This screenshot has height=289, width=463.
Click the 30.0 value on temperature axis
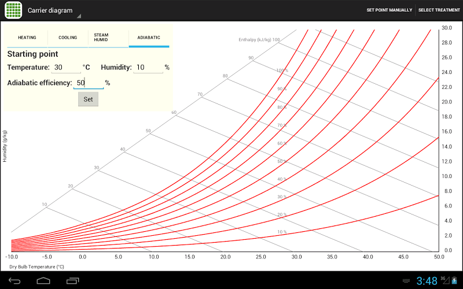[296, 257]
